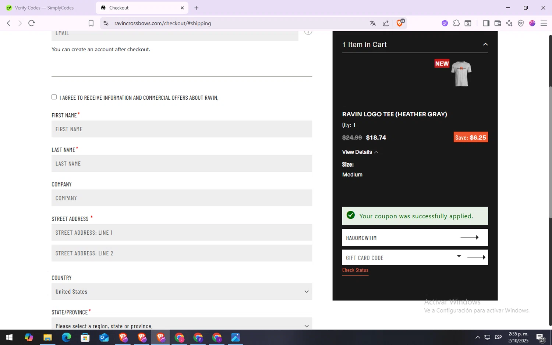Click the Ravin tee product thumbnail

(461, 74)
